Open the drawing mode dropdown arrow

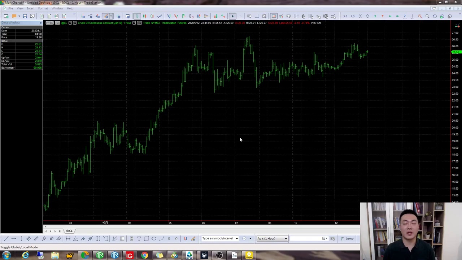point(111,16)
